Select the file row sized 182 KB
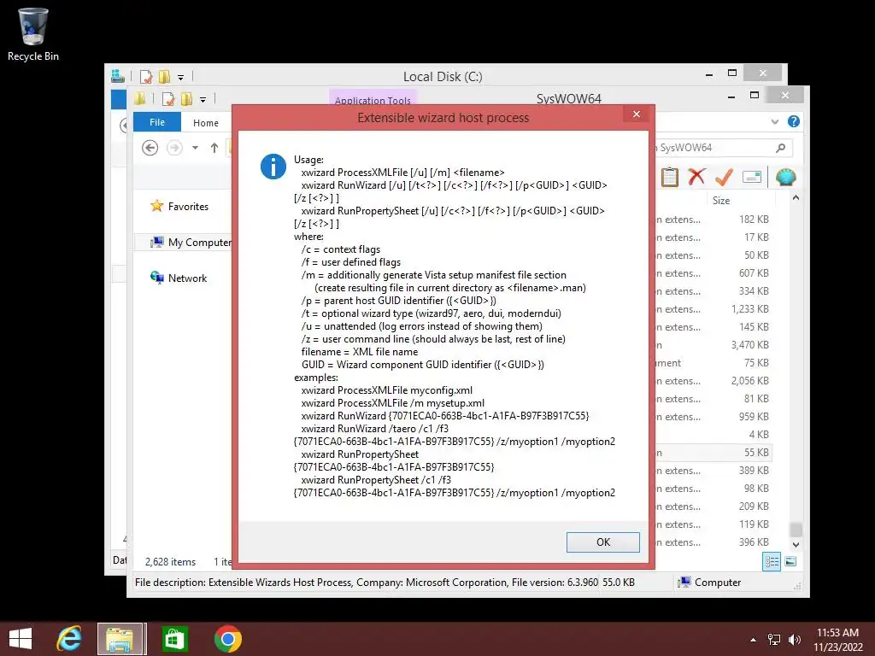Viewport: 875px width, 656px height. [713, 220]
